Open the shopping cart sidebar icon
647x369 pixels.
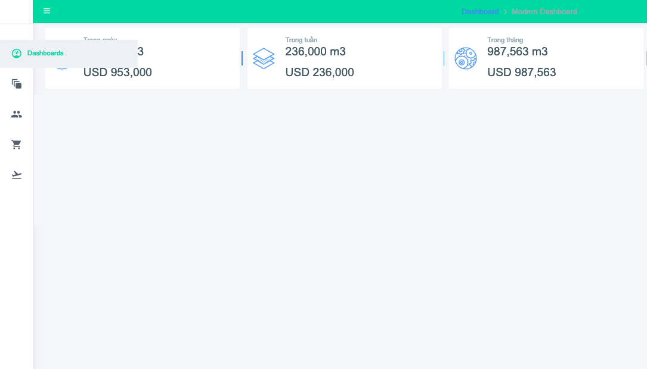point(17,145)
